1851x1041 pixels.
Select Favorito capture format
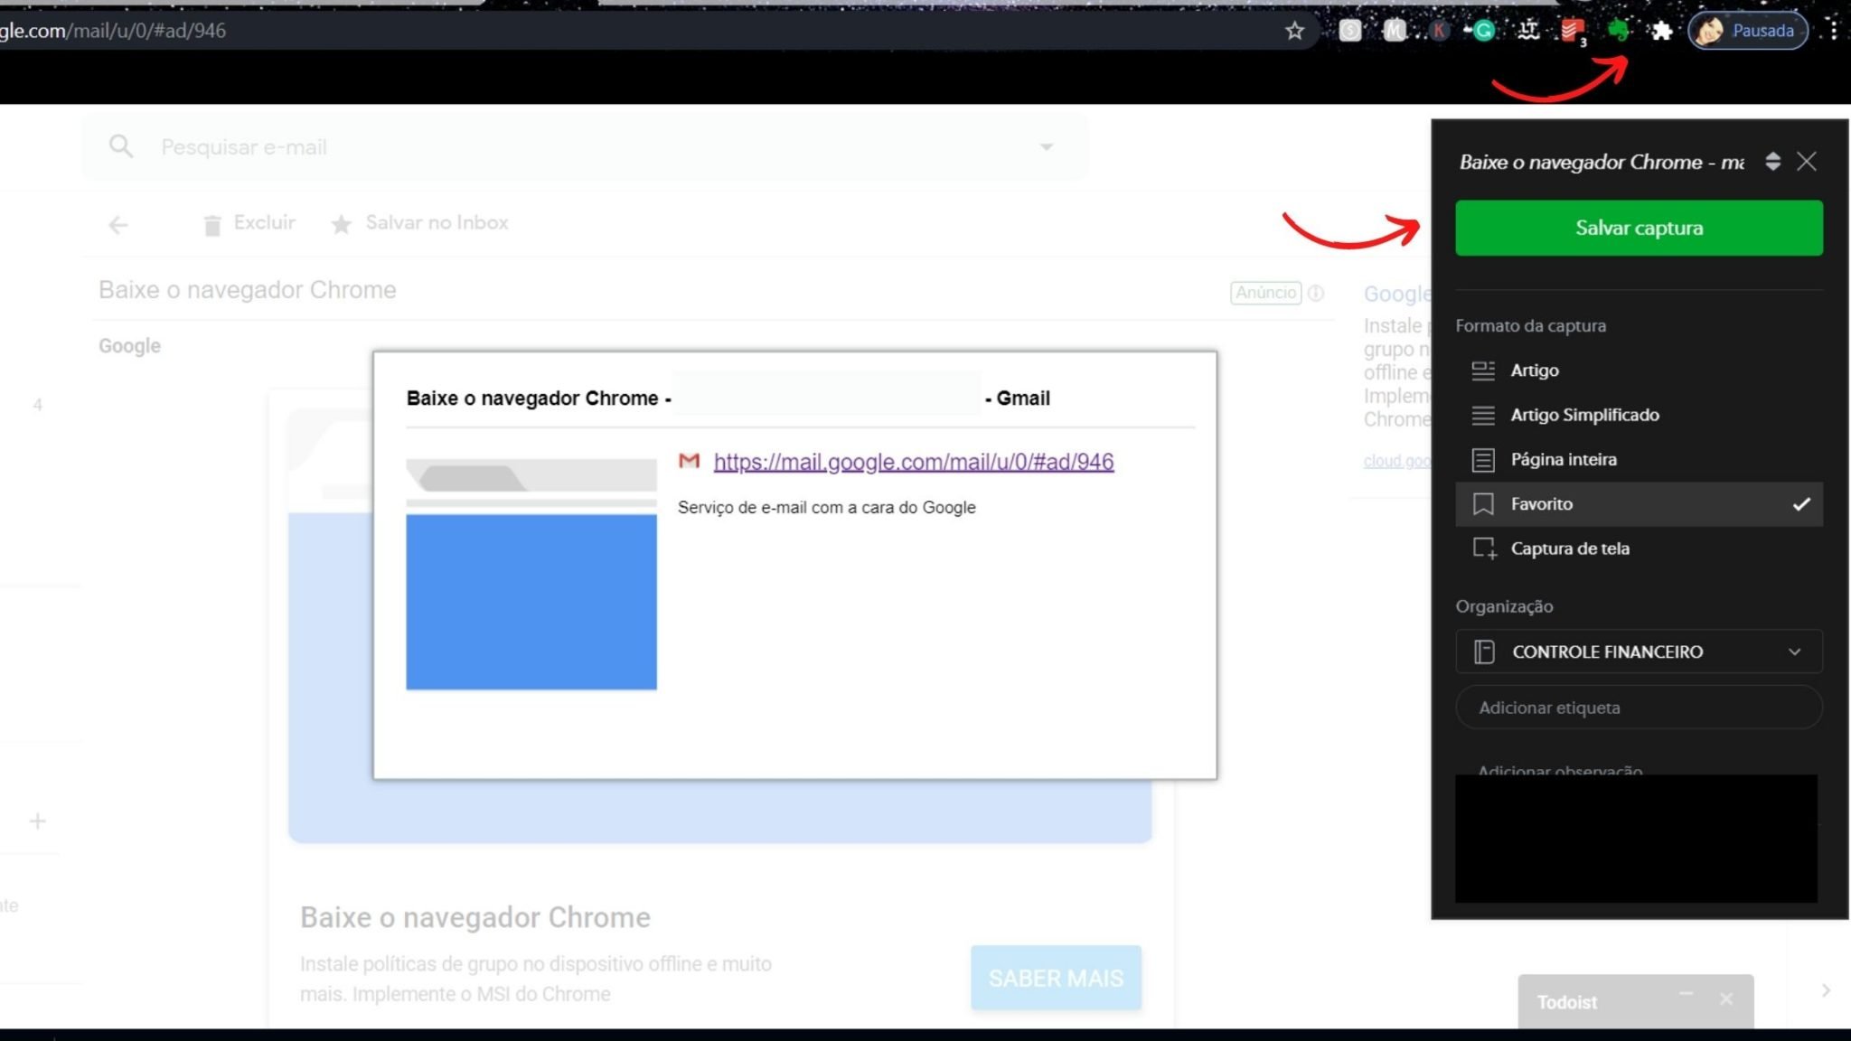point(1639,504)
